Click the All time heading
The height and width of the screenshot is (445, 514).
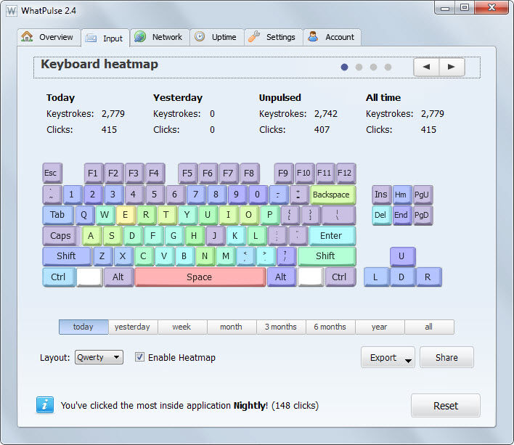click(x=383, y=98)
